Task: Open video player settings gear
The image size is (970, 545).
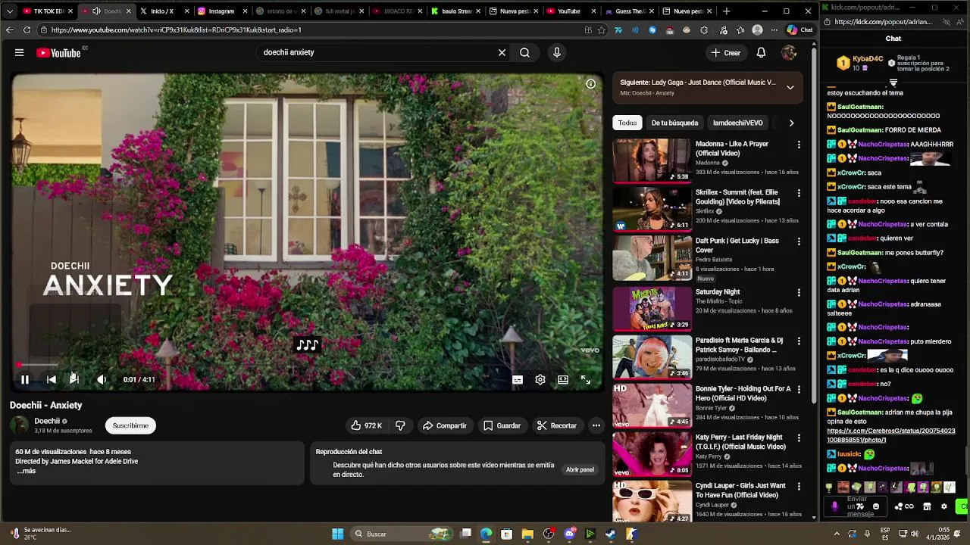Action: [x=540, y=380]
